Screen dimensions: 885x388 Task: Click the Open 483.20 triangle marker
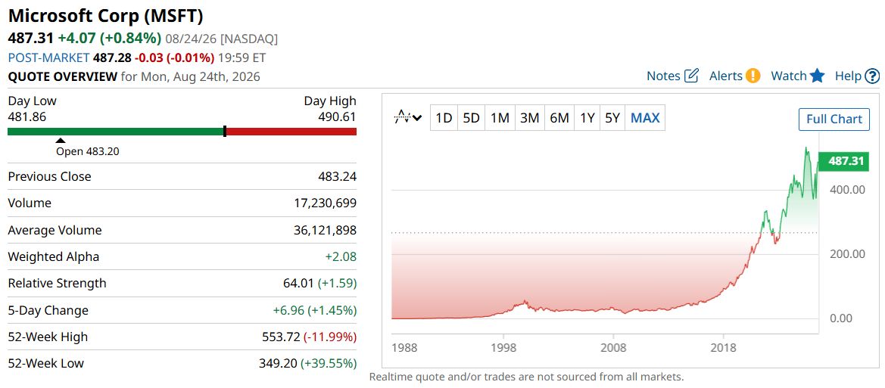pos(61,141)
